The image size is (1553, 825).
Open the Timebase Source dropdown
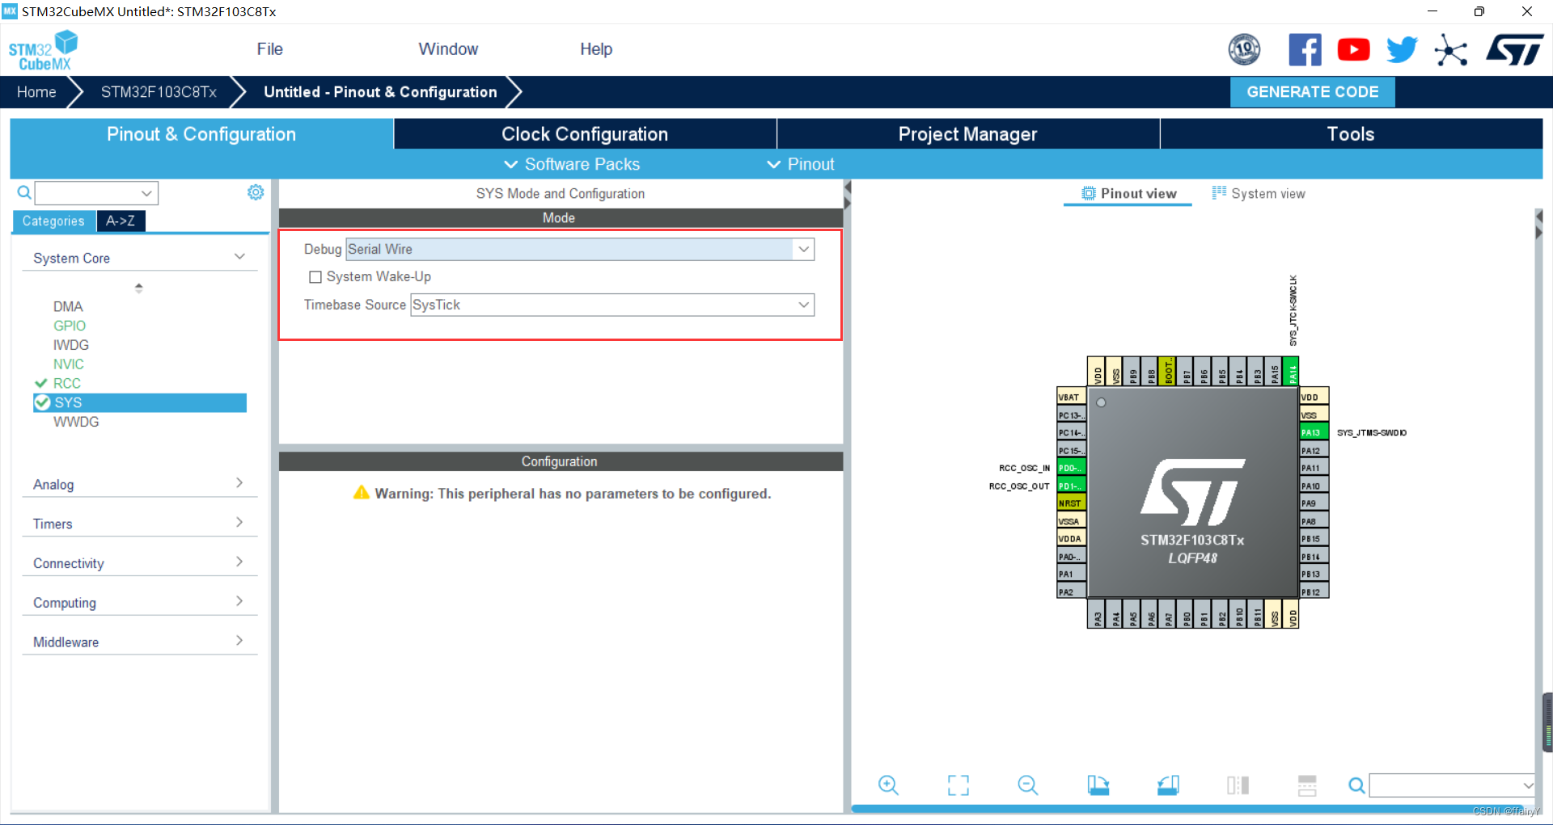point(612,305)
